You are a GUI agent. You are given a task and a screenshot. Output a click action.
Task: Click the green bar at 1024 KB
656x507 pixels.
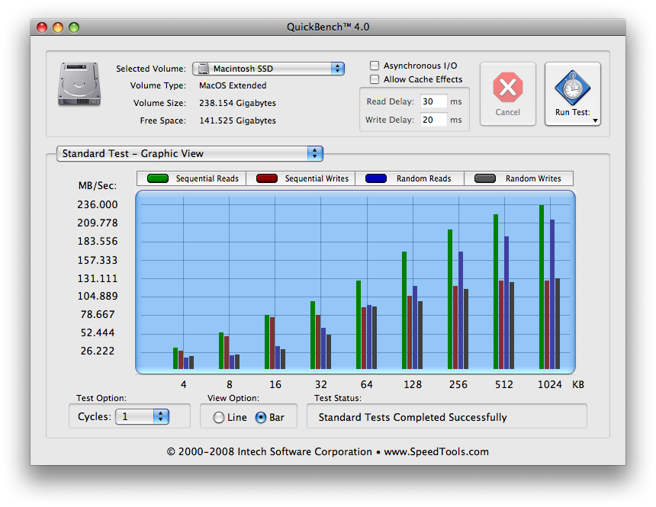tap(542, 287)
